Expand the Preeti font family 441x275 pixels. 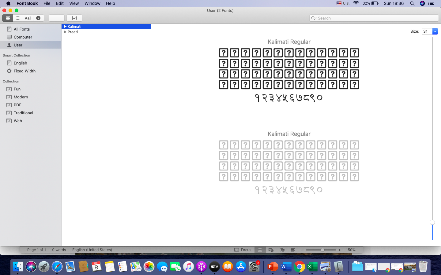(x=65, y=32)
